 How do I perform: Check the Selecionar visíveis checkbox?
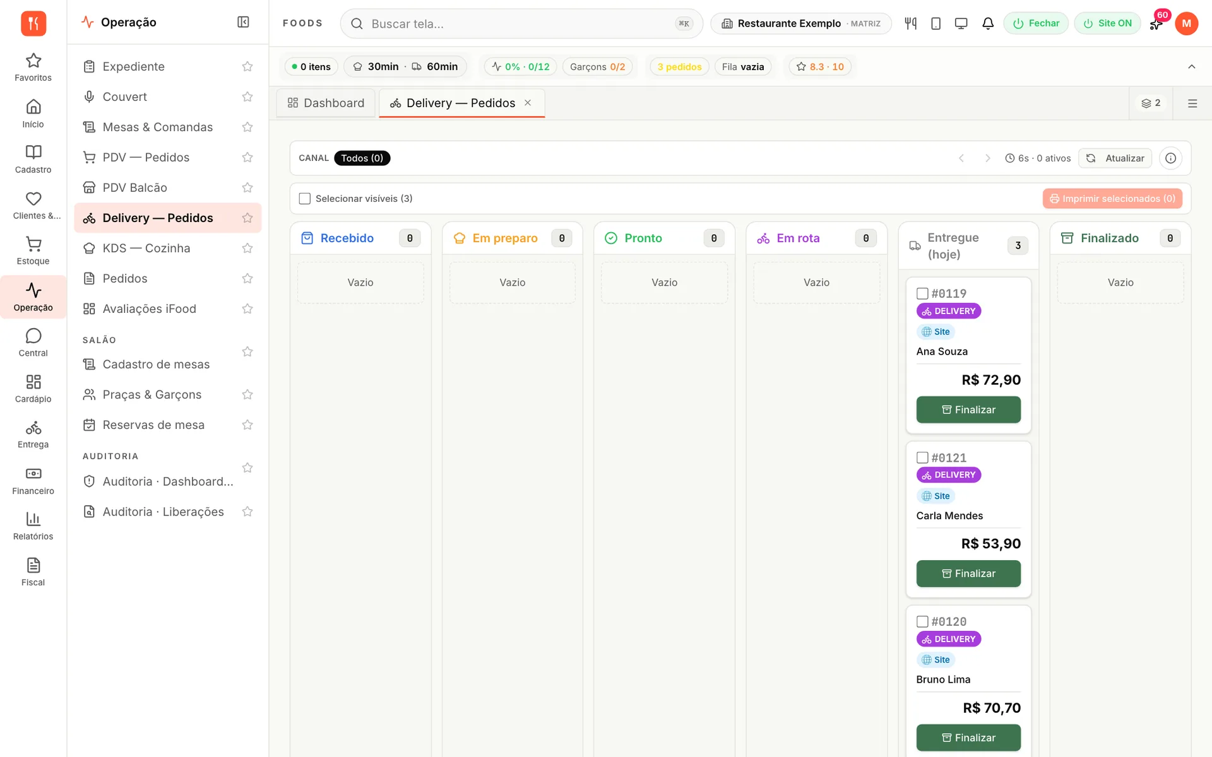click(x=305, y=199)
